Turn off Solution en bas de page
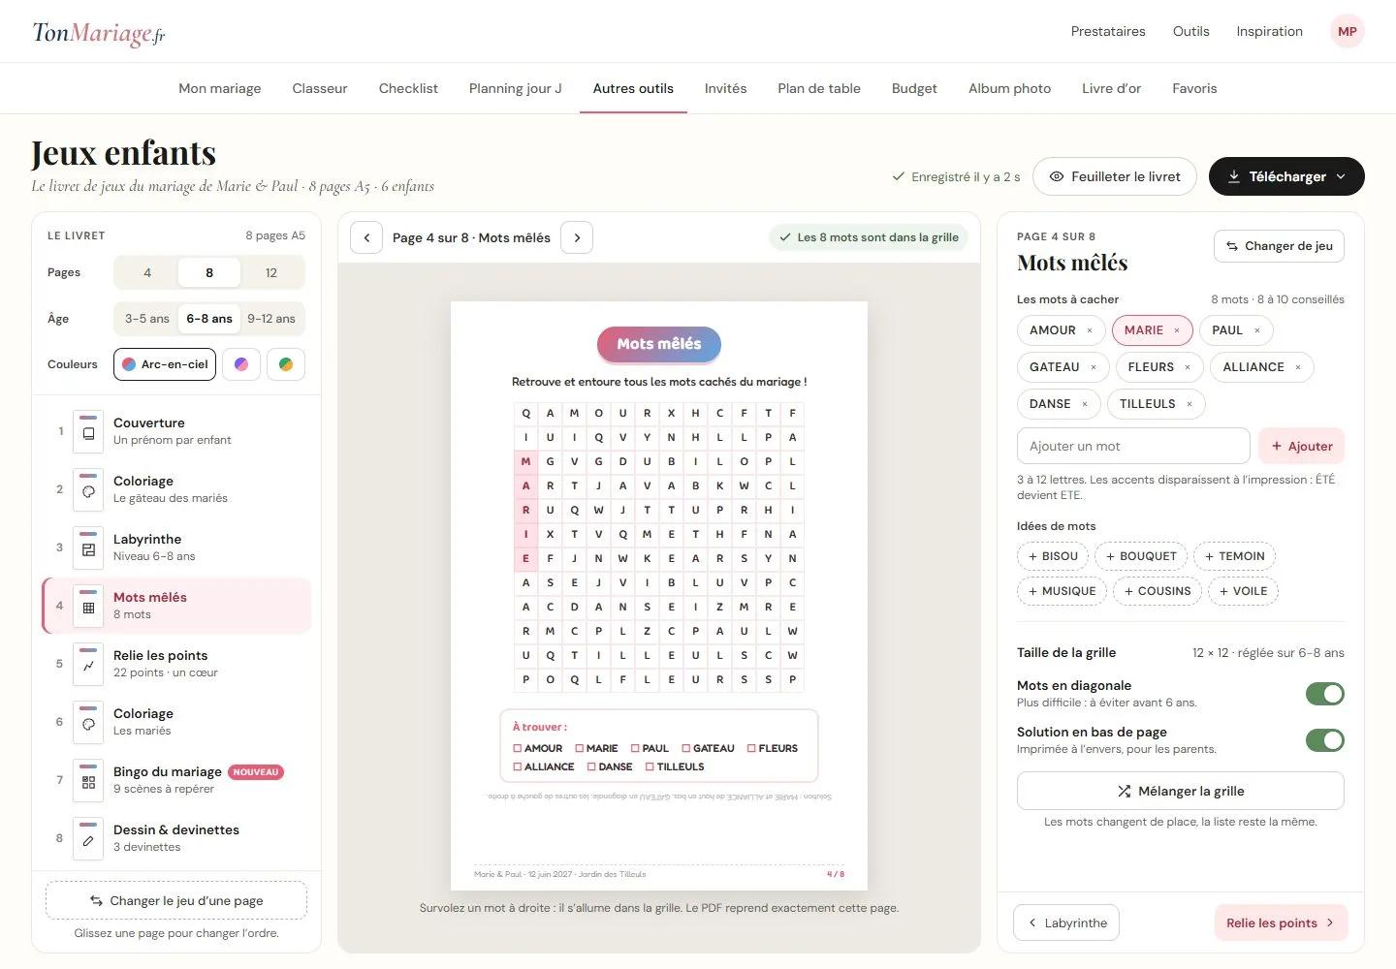 [x=1325, y=740]
